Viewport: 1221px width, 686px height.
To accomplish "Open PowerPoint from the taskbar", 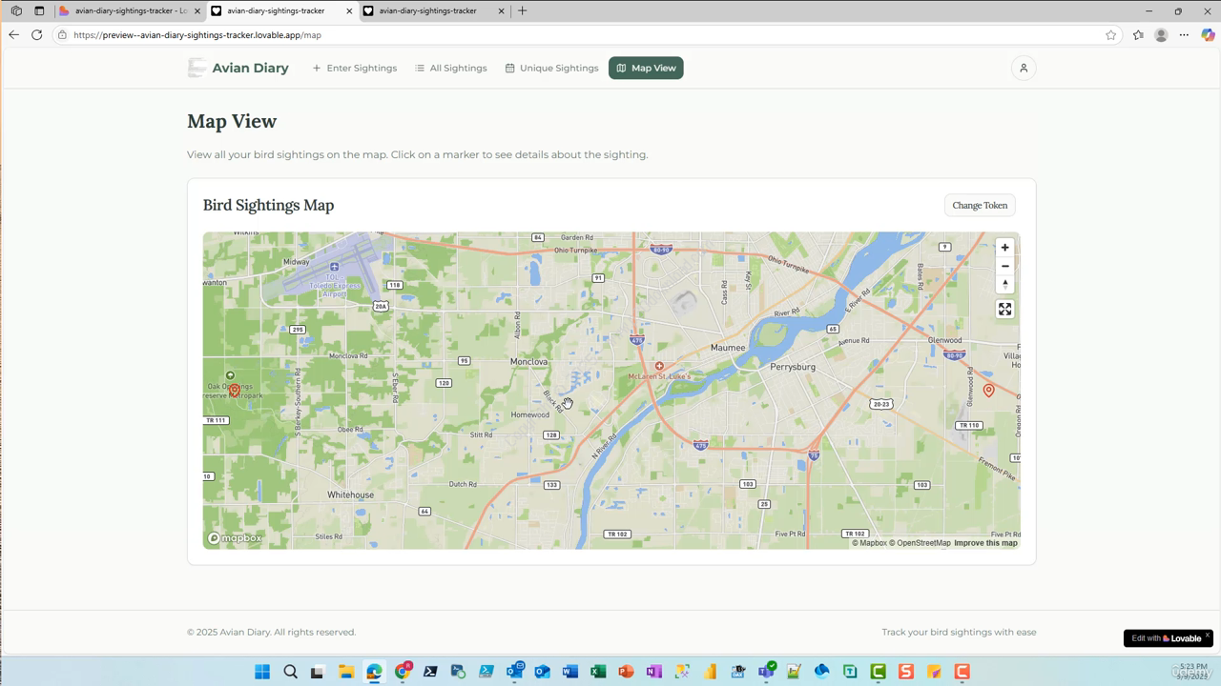I will point(626,672).
